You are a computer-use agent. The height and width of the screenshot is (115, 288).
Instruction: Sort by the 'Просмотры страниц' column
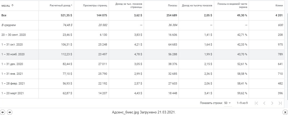95,6
